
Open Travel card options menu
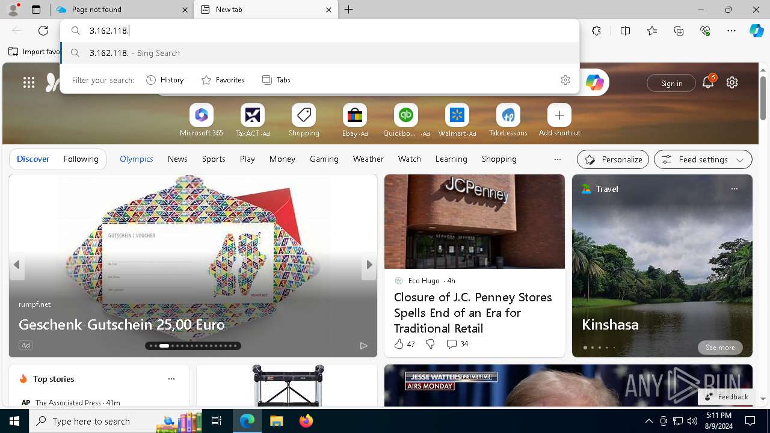point(734,189)
